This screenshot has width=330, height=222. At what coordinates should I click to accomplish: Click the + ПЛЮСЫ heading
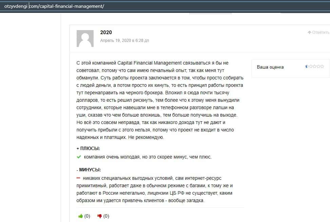point(88,148)
